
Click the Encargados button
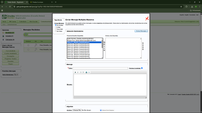point(10,56)
